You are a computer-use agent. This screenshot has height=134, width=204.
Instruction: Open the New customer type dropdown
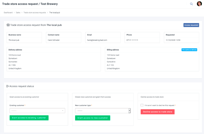(103, 111)
